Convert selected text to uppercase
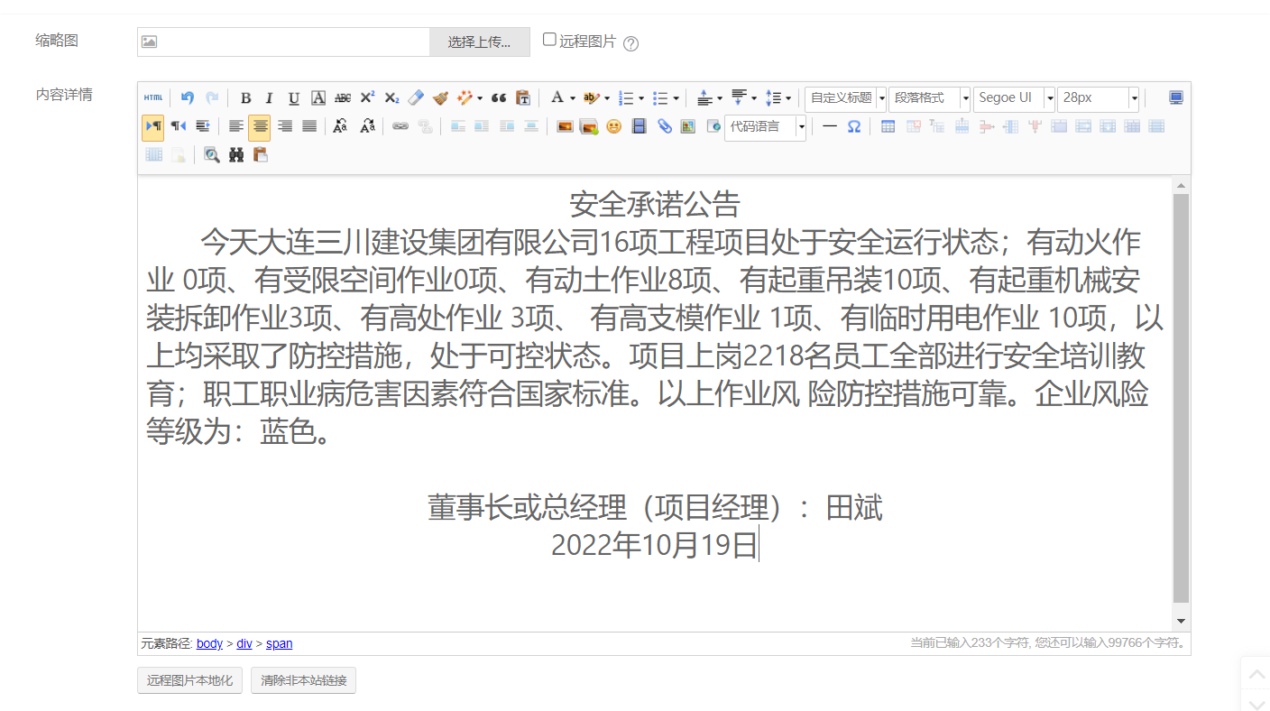Screen dimensions: 1270x711 click(340, 126)
